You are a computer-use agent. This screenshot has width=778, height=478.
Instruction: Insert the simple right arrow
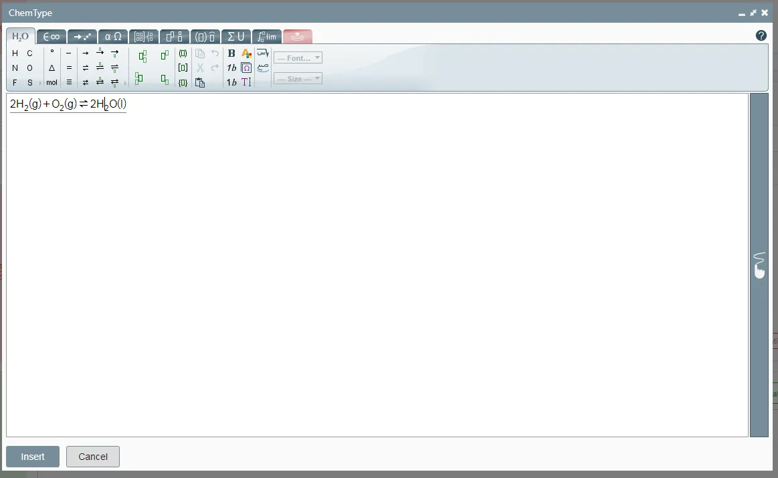(85, 53)
